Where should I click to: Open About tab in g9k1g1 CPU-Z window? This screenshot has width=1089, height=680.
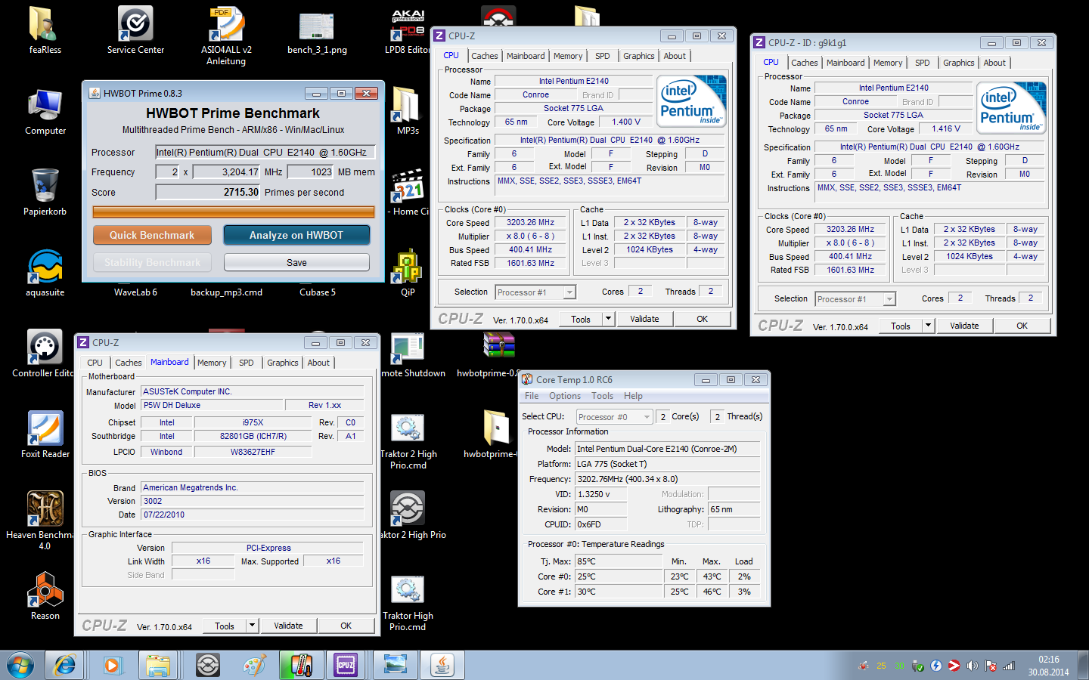coord(994,63)
